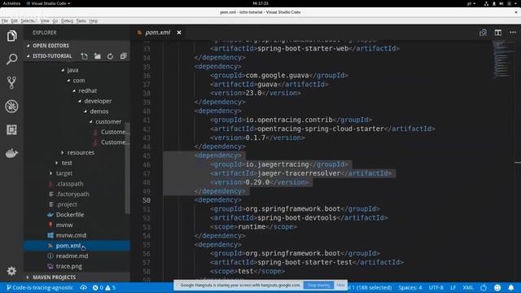The height and width of the screenshot is (293, 521).
Task: Open the editor More Actions menu
Action: click(513, 33)
